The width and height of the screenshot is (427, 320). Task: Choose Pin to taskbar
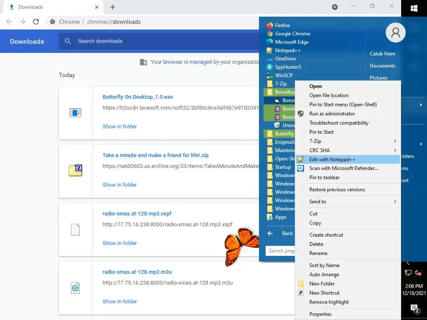click(x=348, y=177)
